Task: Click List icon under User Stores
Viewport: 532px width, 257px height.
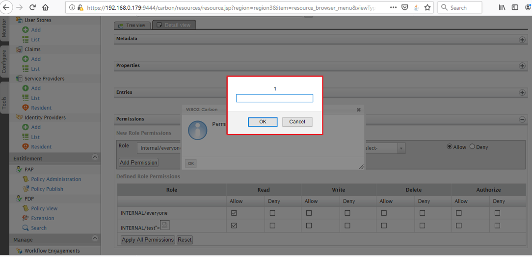Action: tap(25, 39)
